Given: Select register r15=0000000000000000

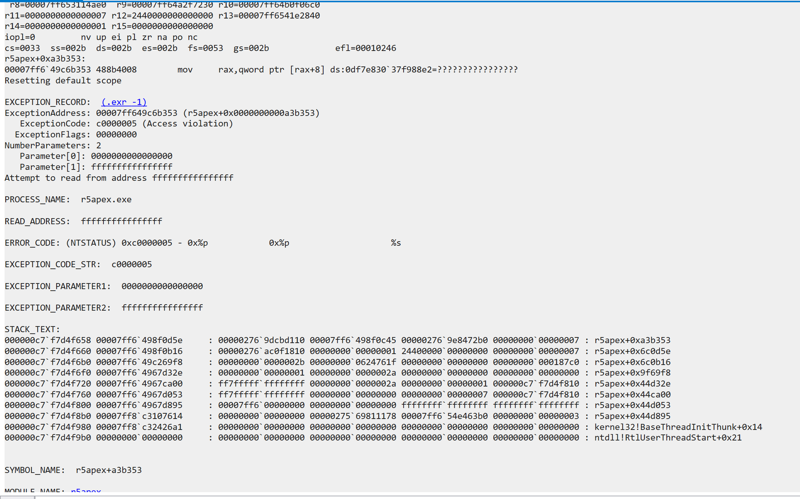Looking at the screenshot, I should click(x=162, y=26).
